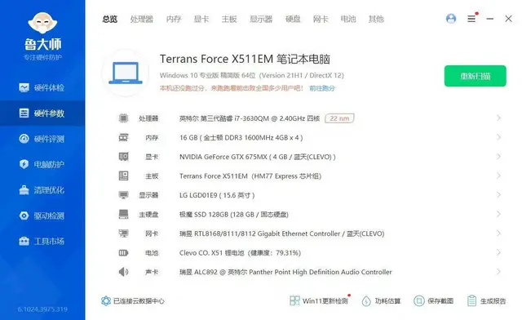Click the Terrans Force X511EM title
The image size is (522, 320).
tap(245, 59)
